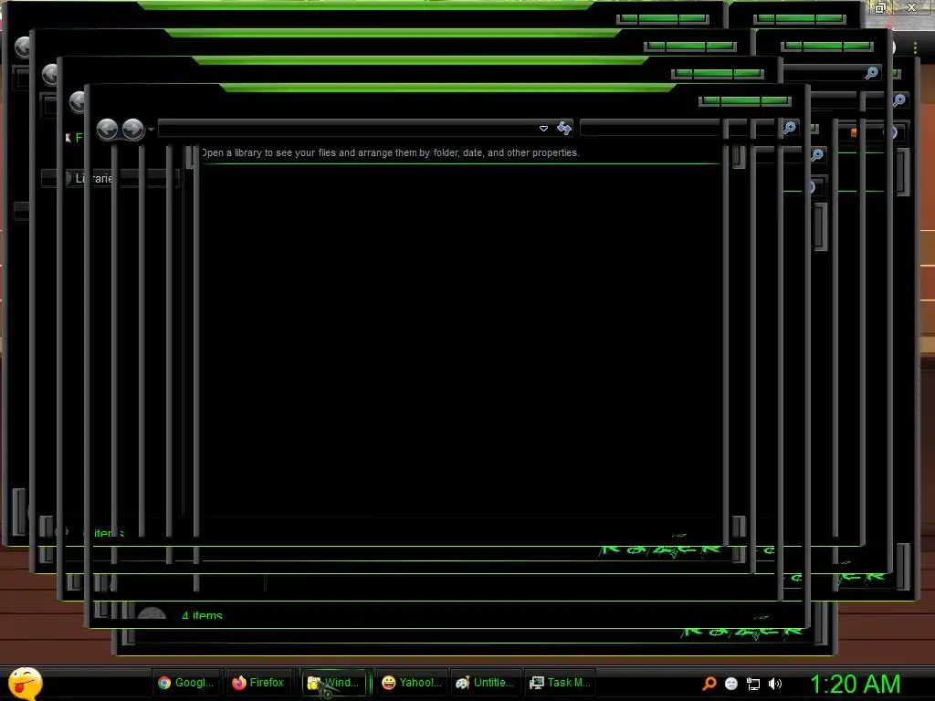Click the 1:20 AM taskbar clock
This screenshot has height=701, width=935.
click(x=855, y=684)
